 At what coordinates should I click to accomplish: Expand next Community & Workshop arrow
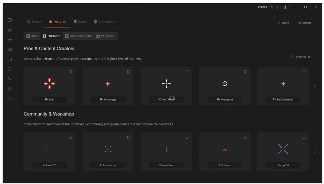[315, 152]
